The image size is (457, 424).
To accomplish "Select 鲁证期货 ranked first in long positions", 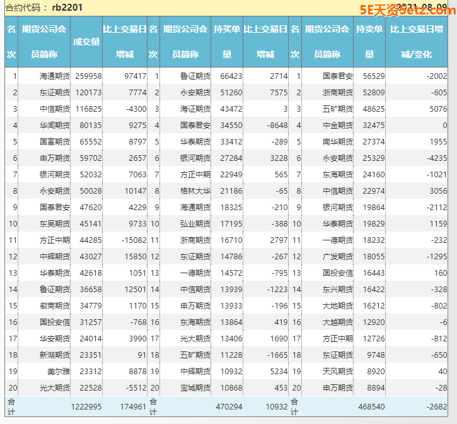I will [x=195, y=76].
